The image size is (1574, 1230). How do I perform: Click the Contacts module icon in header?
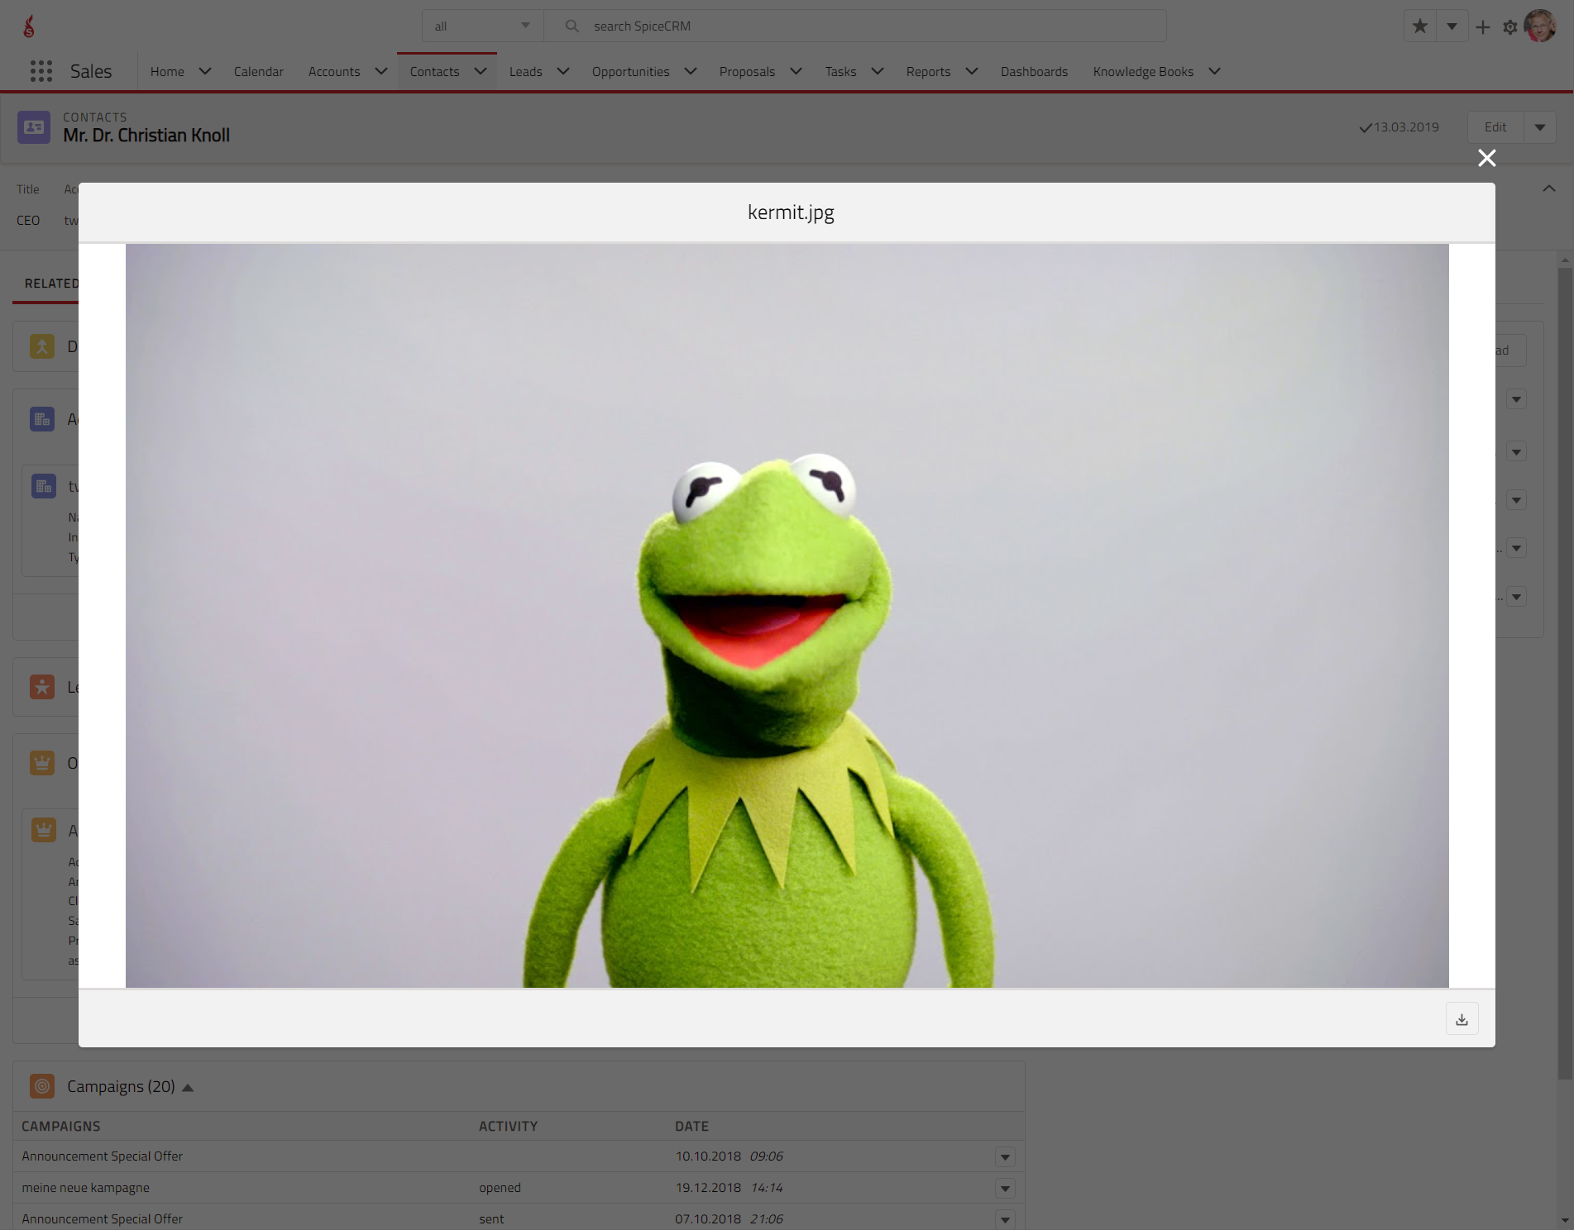(x=34, y=127)
